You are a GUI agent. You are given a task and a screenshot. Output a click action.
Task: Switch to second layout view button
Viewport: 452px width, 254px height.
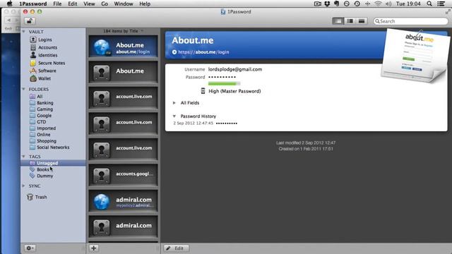tap(350, 21)
